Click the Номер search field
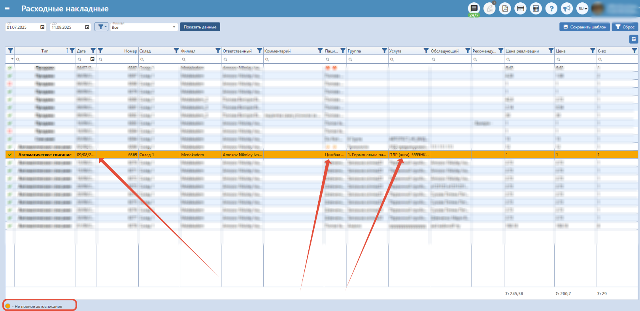The width and height of the screenshot is (640, 311). 118,59
